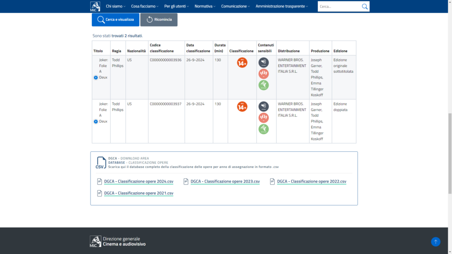The image size is (452, 254).
Task: Click the document icon beside Classificazione opere 2024.csv
Action: tap(99, 181)
